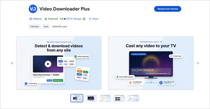The height and width of the screenshot is (109, 210).
Task: Open the Cast any video to your TV screenshot
Action: click(x=151, y=63)
